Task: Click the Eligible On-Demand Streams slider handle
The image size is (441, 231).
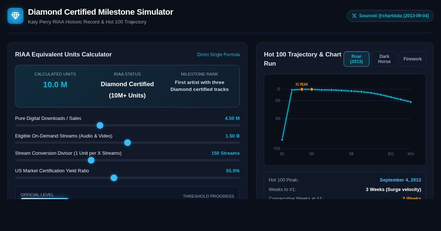Action: (128, 143)
